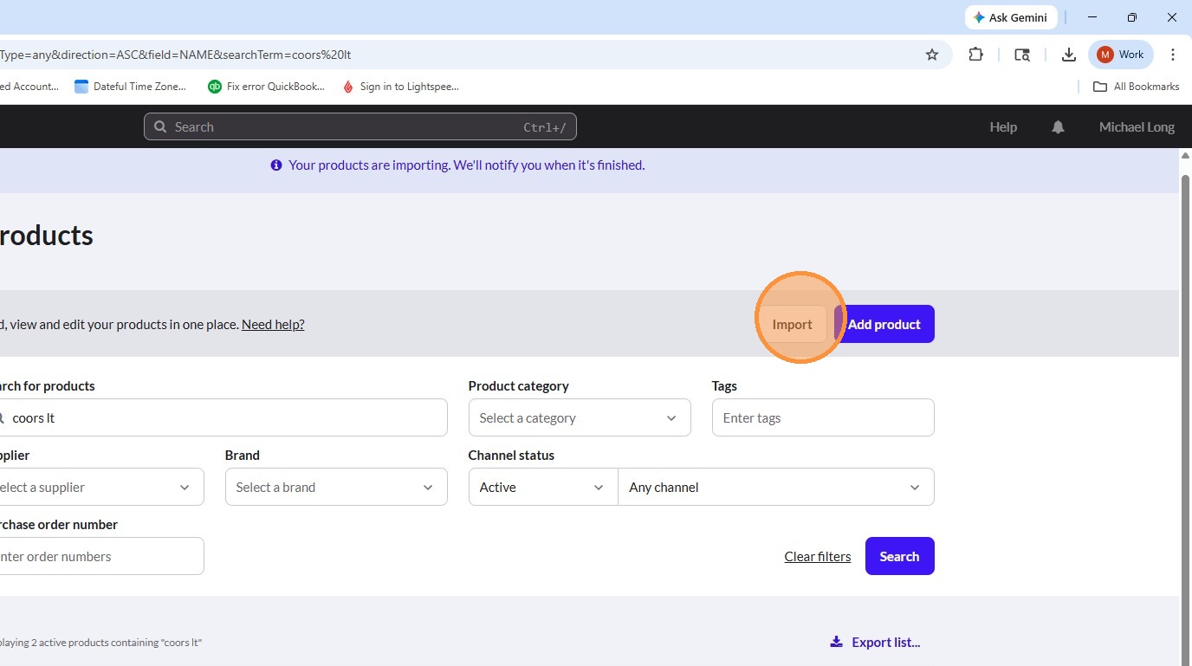Open the All Bookmarks folder
Screen dimensions: 1192x666
pyautogui.click(x=1137, y=87)
